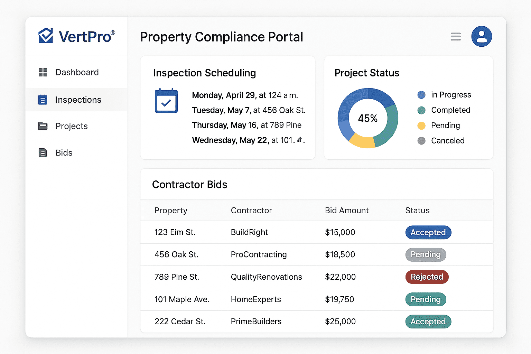531x354 pixels.
Task: Click the Accepted badge for BuildRight
Action: click(x=428, y=232)
